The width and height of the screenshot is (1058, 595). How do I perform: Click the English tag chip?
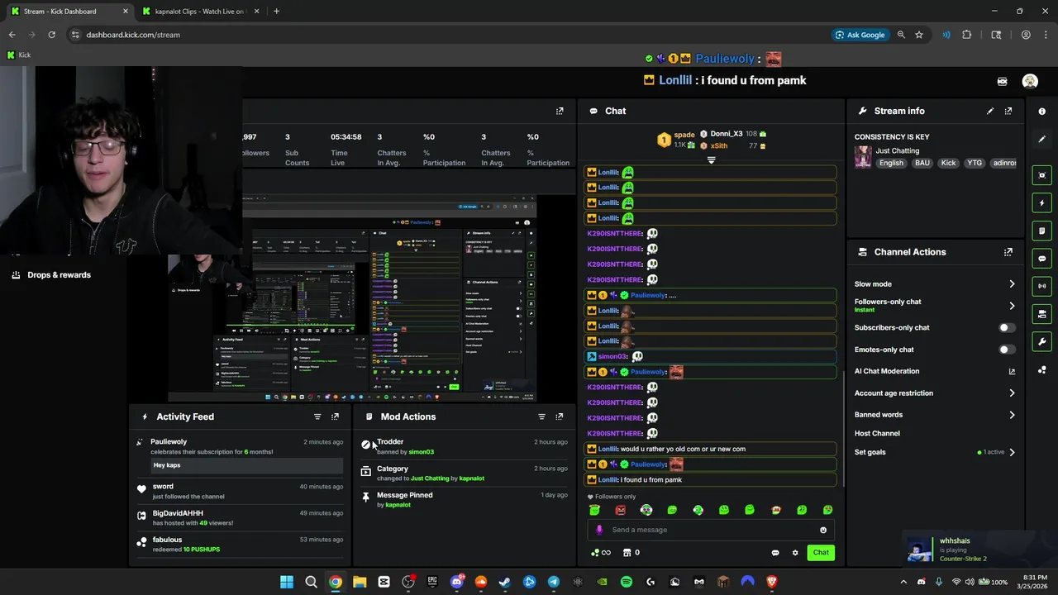pyautogui.click(x=891, y=163)
